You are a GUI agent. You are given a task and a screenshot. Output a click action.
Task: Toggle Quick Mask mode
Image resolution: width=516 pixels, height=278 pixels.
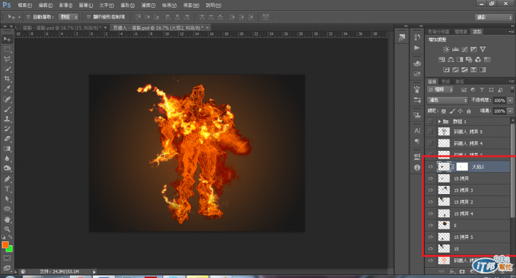click(x=7, y=258)
